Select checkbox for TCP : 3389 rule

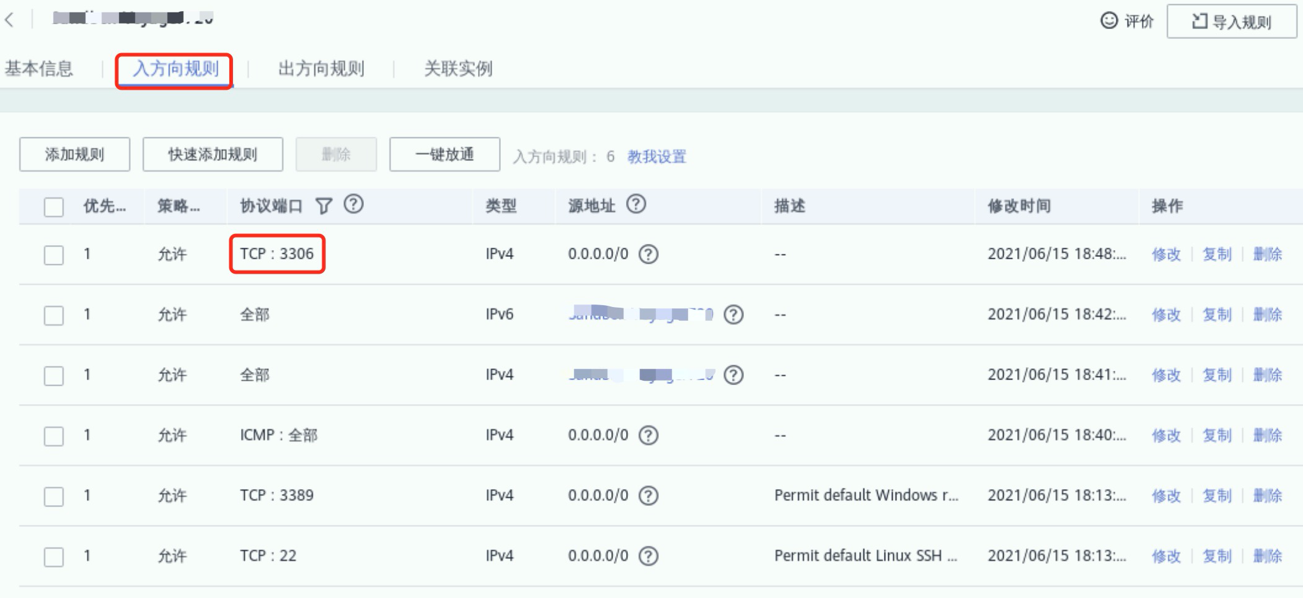(54, 496)
